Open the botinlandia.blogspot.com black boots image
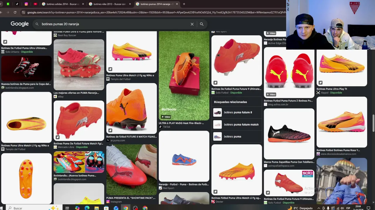 coord(26,68)
